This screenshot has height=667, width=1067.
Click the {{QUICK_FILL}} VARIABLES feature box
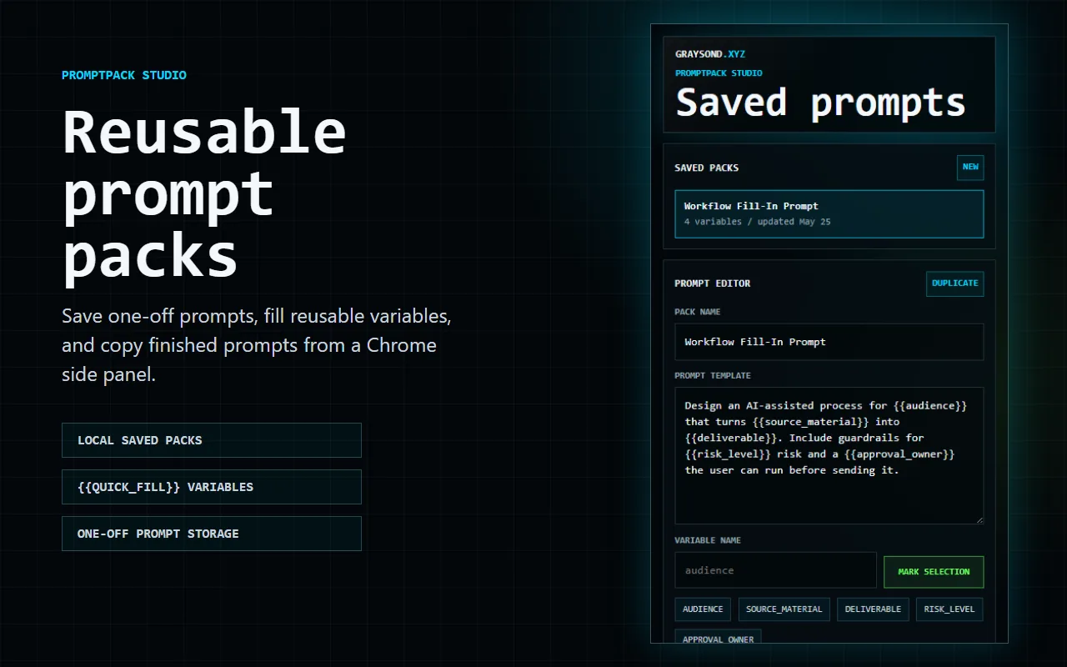212,487
